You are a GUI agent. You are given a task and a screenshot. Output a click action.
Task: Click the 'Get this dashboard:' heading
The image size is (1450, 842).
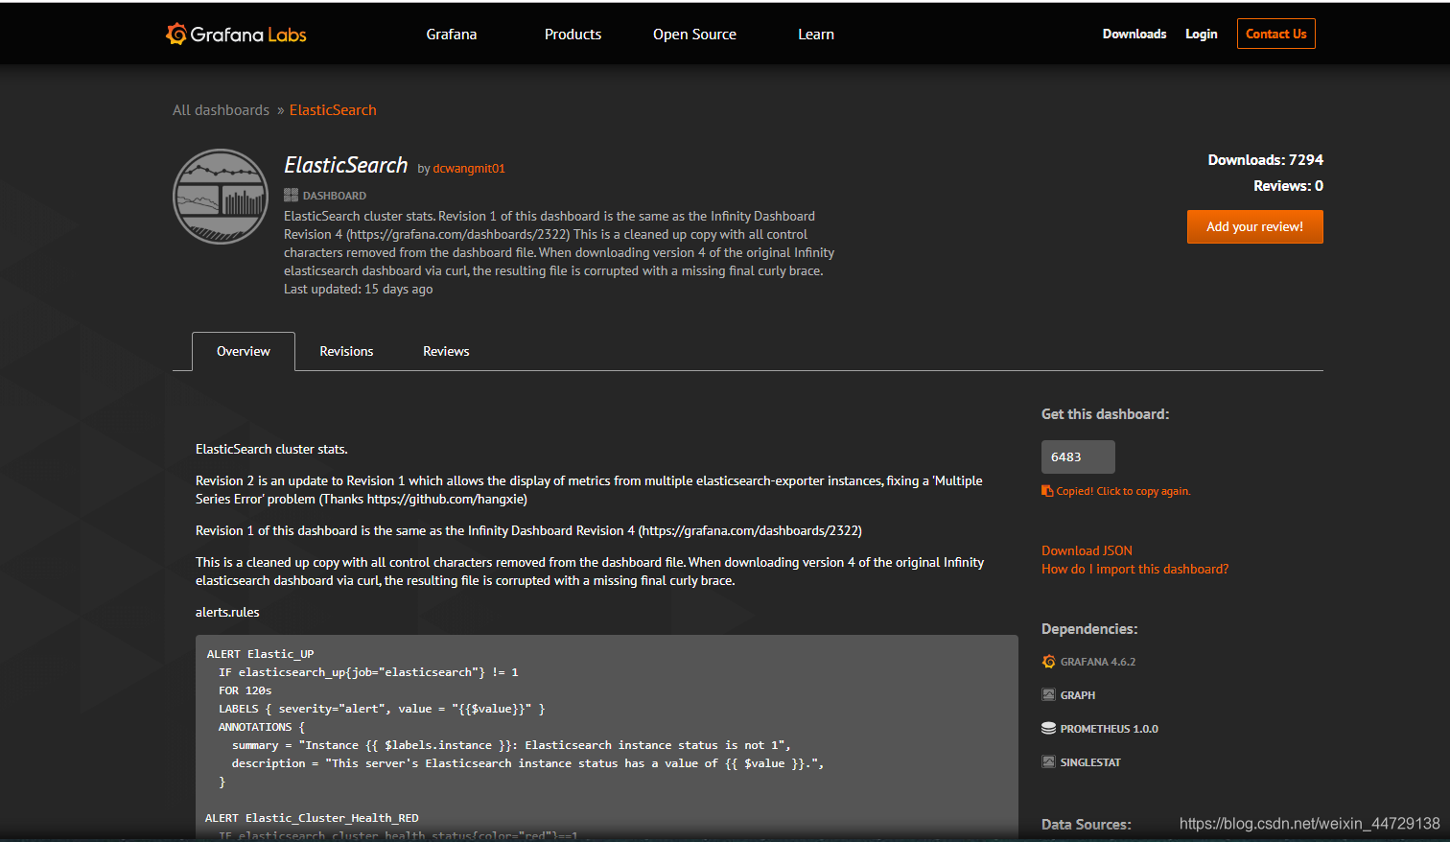1105,414
